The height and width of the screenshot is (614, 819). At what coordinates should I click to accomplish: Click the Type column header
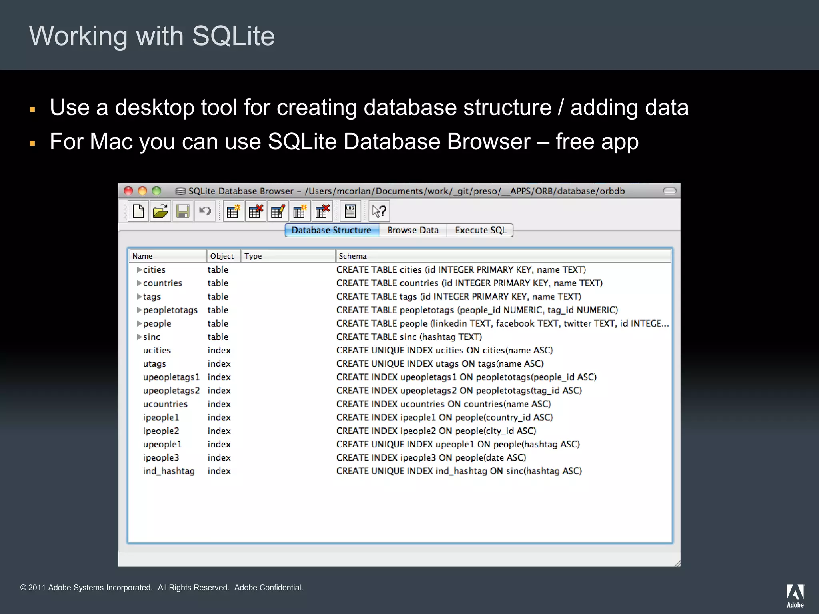click(288, 256)
